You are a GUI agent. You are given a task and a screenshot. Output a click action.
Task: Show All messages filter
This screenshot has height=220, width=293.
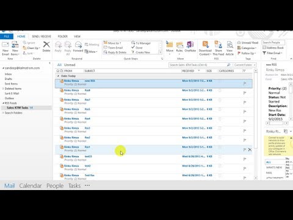(x=59, y=65)
